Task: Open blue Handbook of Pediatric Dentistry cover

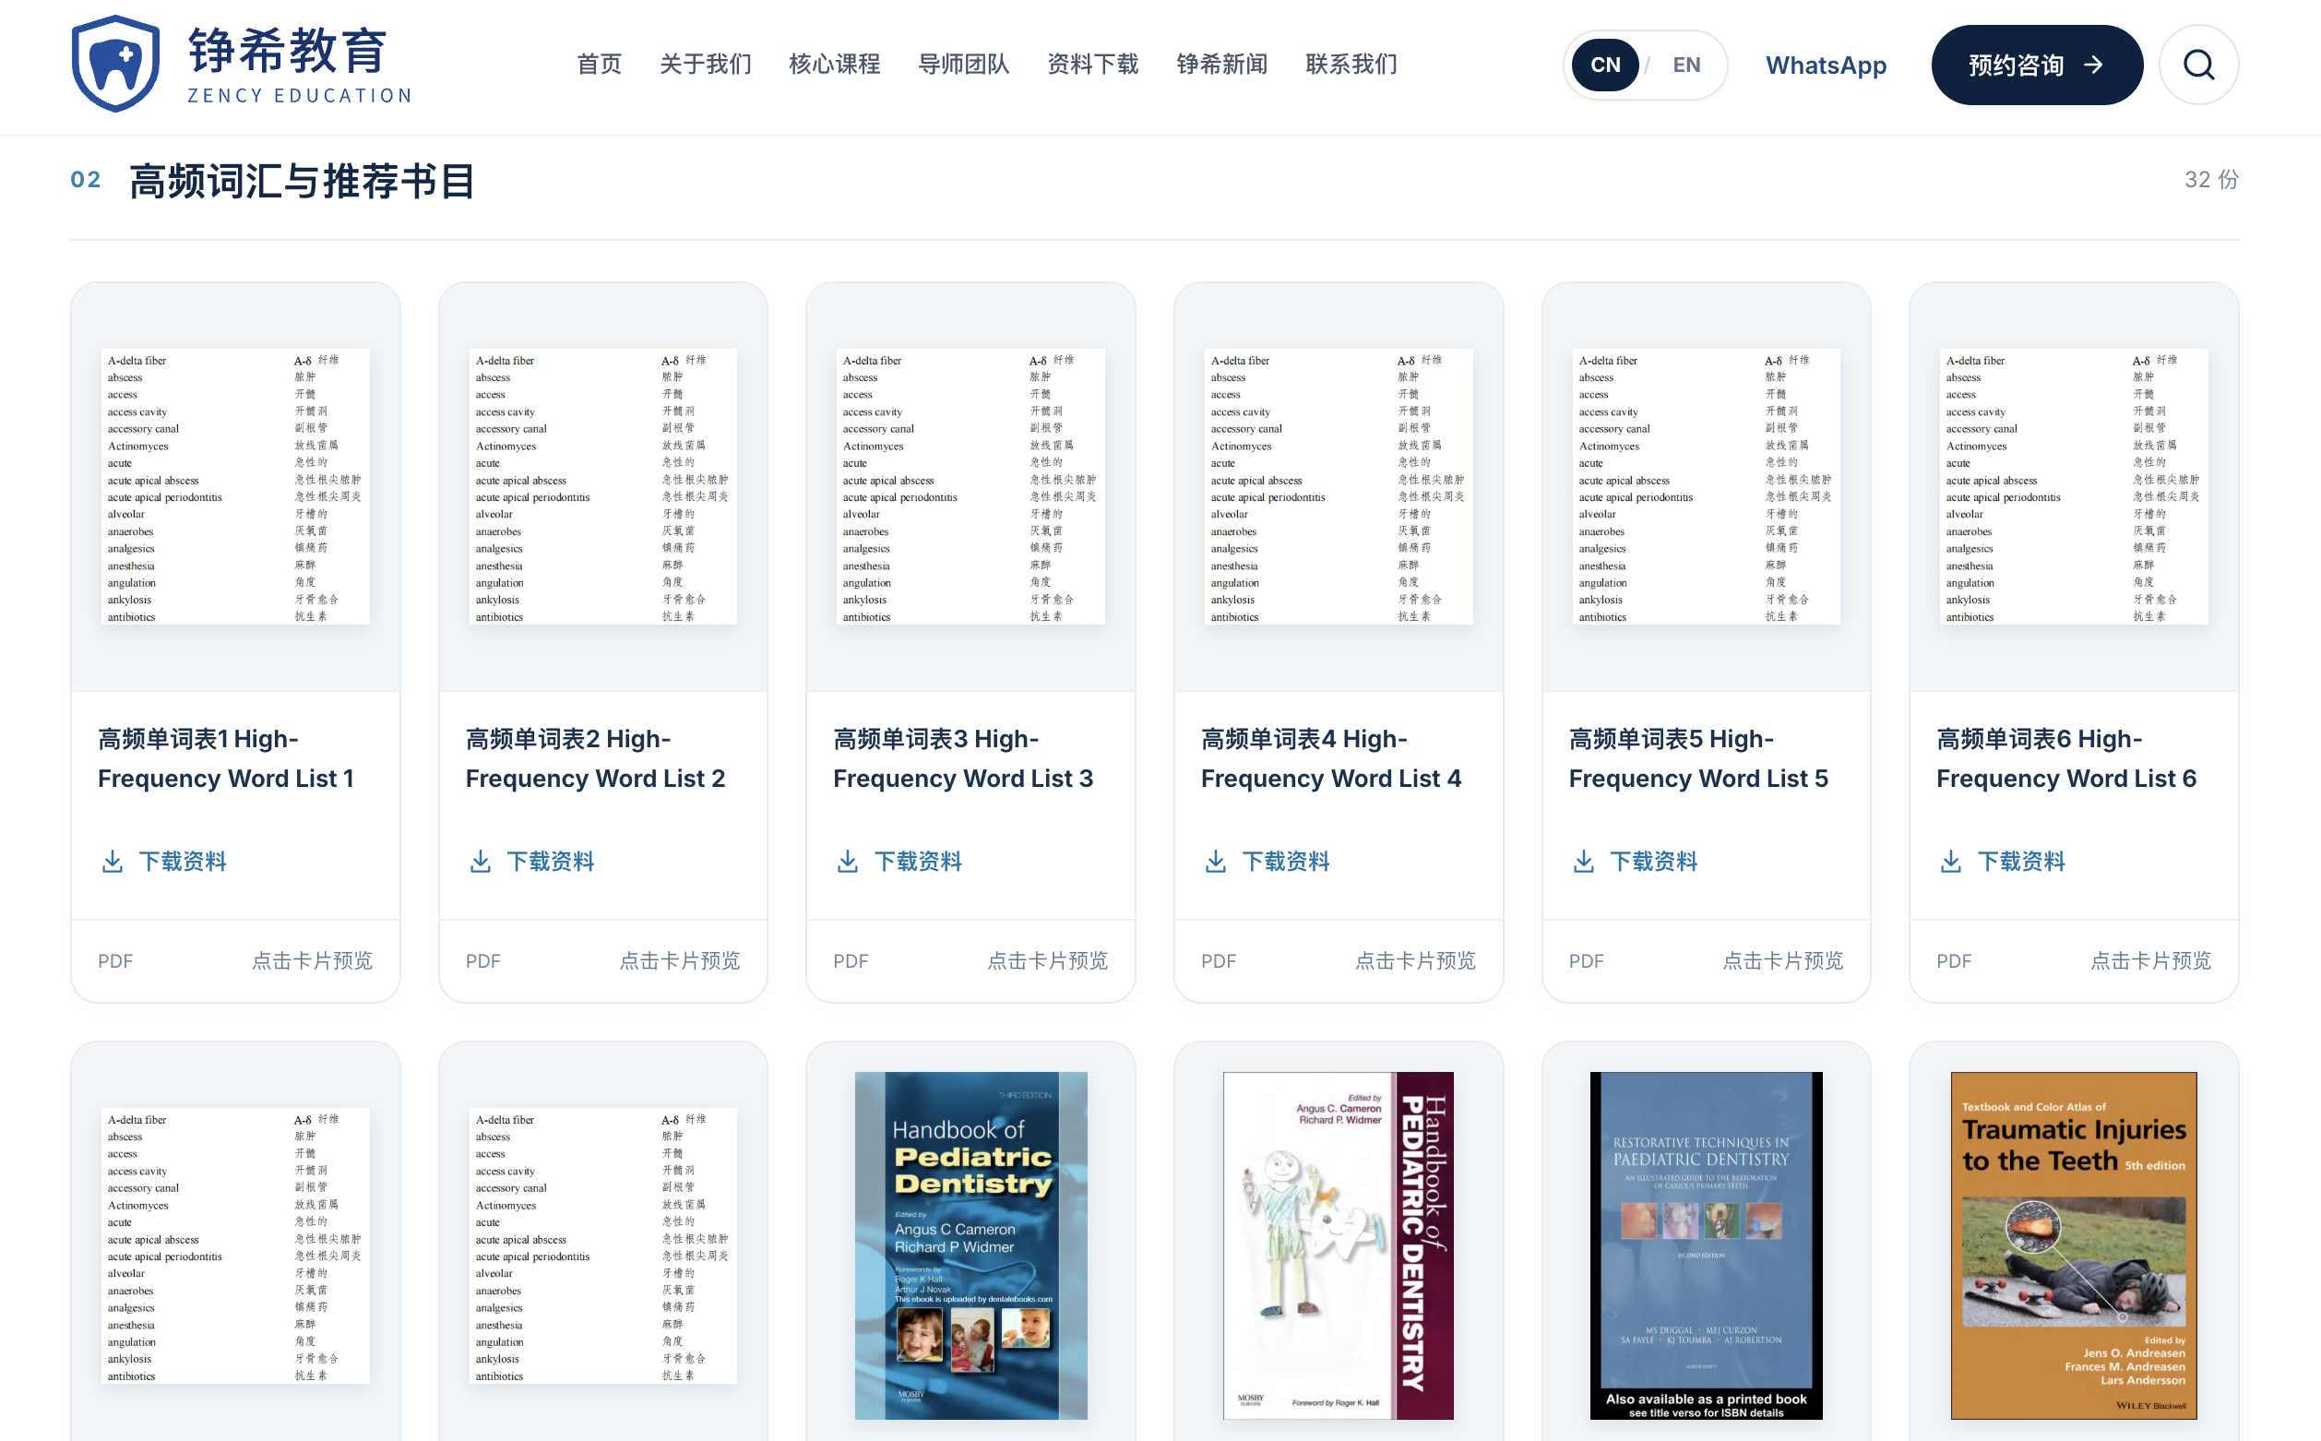Action: tap(970, 1244)
